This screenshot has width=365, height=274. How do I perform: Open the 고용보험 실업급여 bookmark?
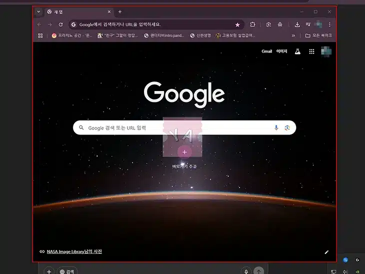(235, 35)
